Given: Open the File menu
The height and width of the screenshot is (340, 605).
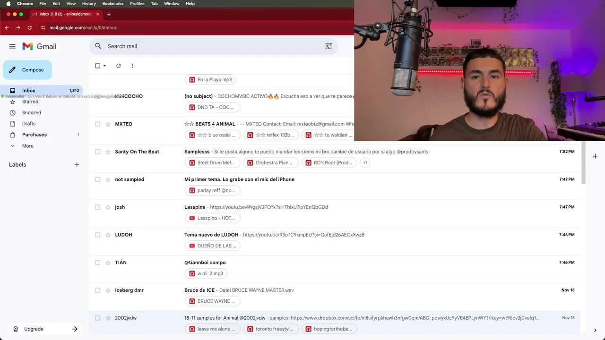Looking at the screenshot, I should click(x=43, y=3).
